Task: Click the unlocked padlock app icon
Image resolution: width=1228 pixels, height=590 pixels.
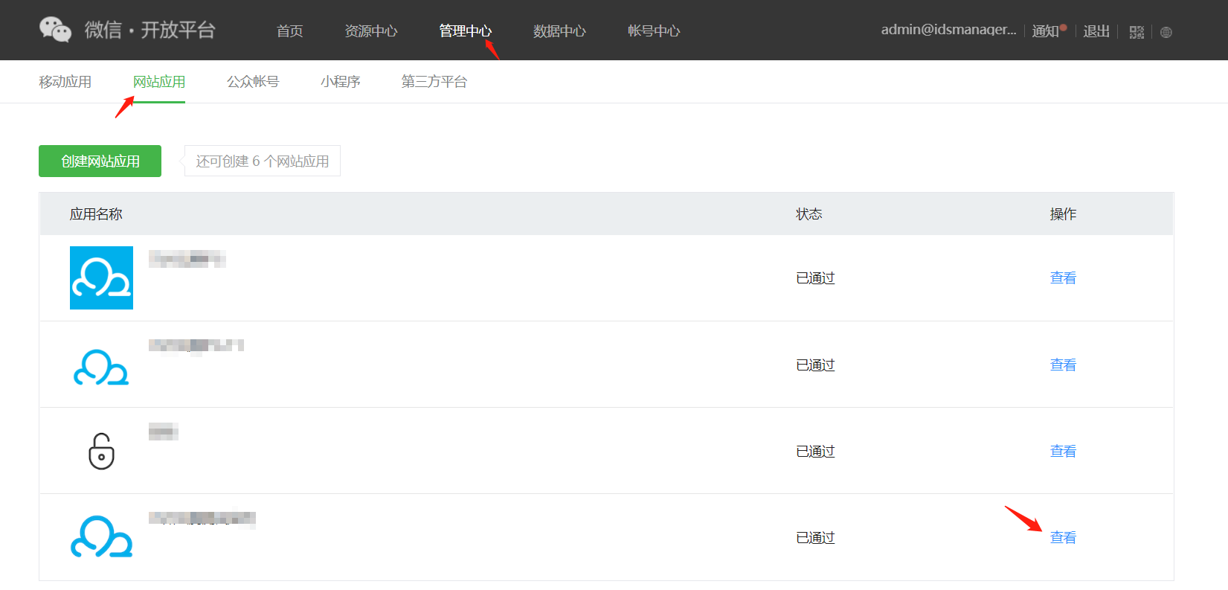Action: click(101, 452)
